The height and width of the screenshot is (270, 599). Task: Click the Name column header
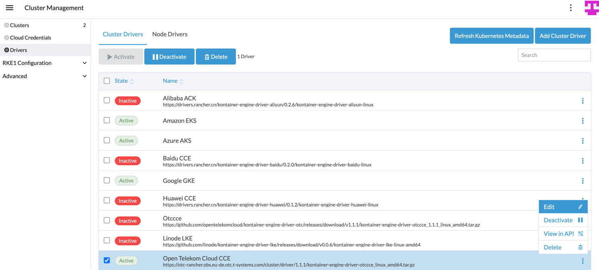point(170,81)
